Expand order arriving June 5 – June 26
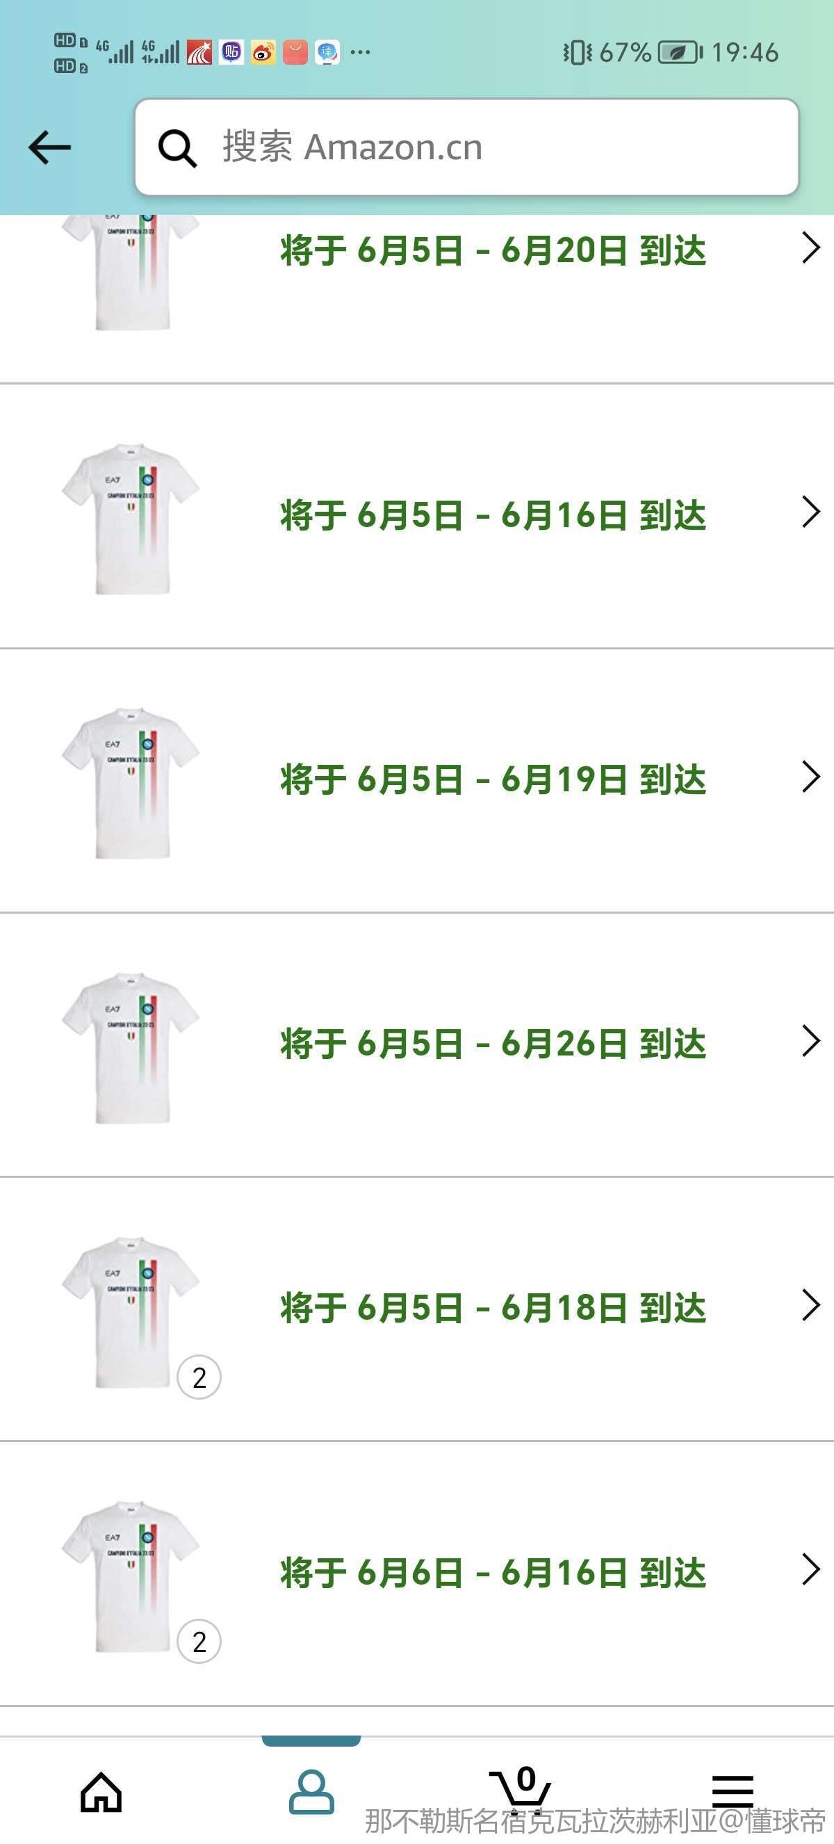Screen dimensions: 834x1844 click(810, 1041)
